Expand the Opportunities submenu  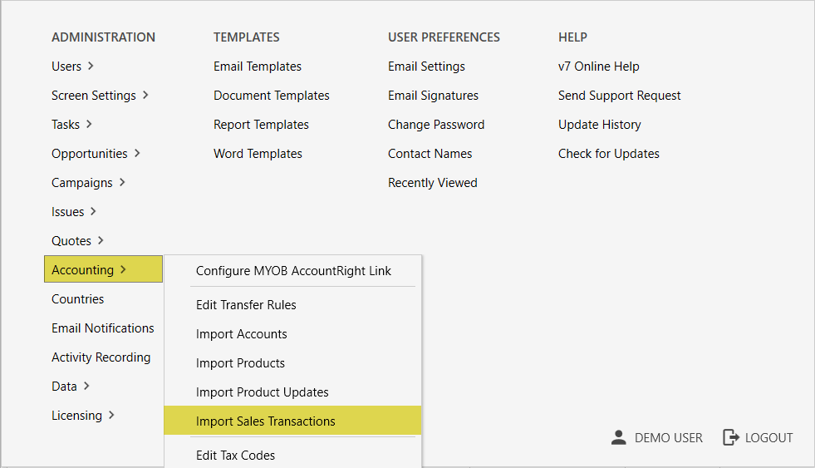point(96,154)
